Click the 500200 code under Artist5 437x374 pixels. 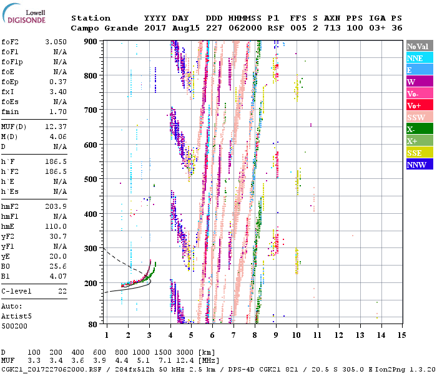tap(14, 326)
